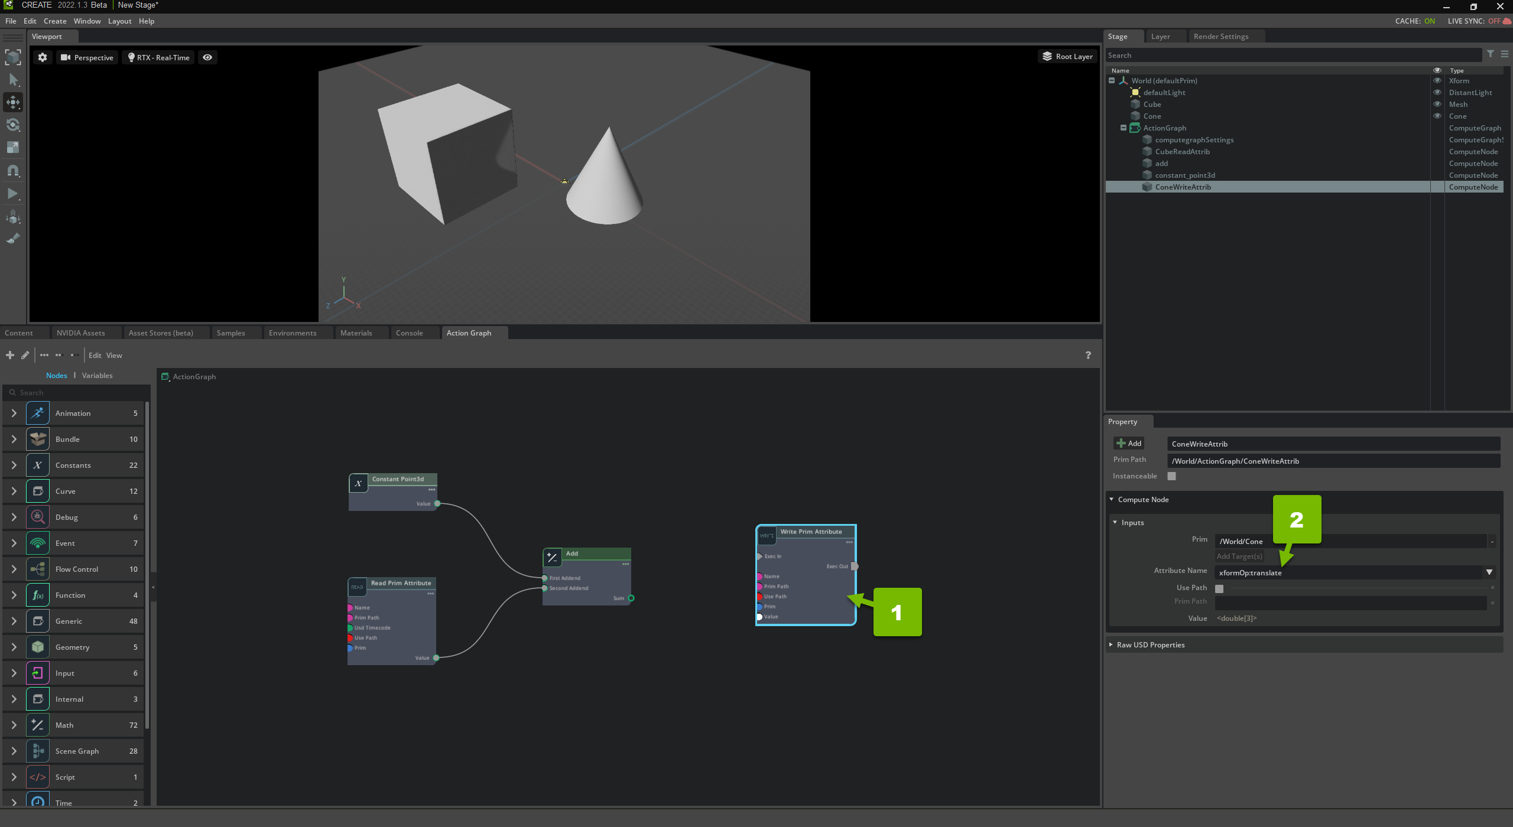Toggle visibility of Cone

click(x=1437, y=116)
